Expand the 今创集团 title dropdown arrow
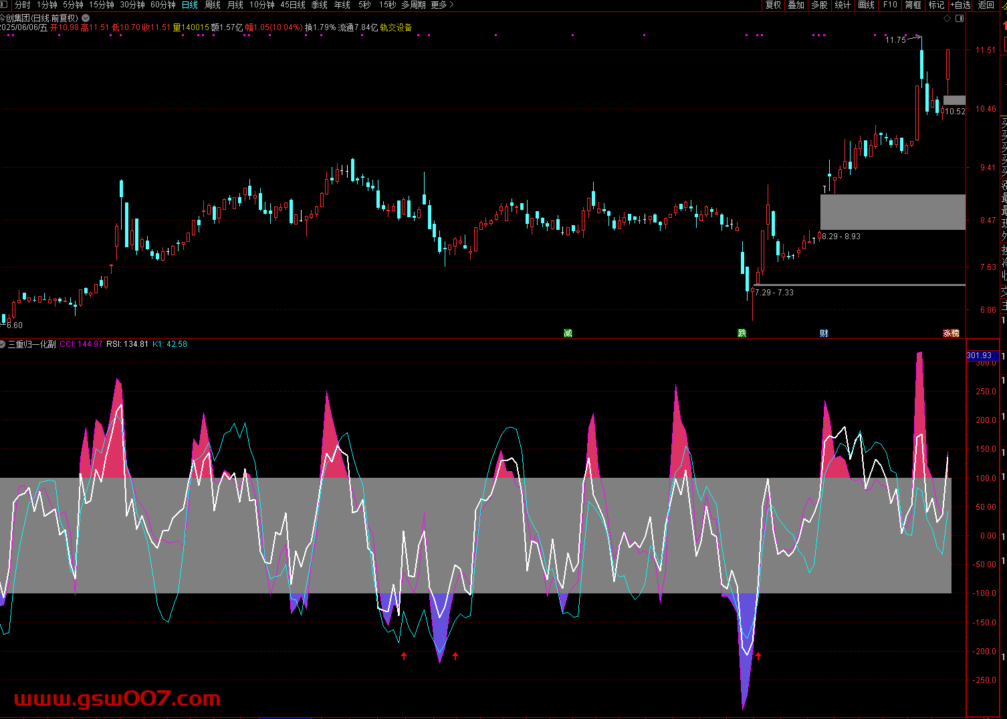 pos(86,18)
